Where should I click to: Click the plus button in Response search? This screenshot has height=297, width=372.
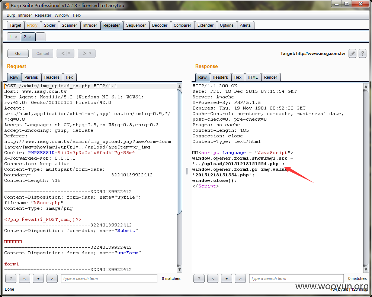227,278
